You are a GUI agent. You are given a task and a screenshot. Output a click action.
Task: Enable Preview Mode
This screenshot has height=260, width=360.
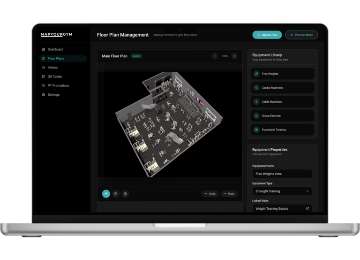[301, 35]
